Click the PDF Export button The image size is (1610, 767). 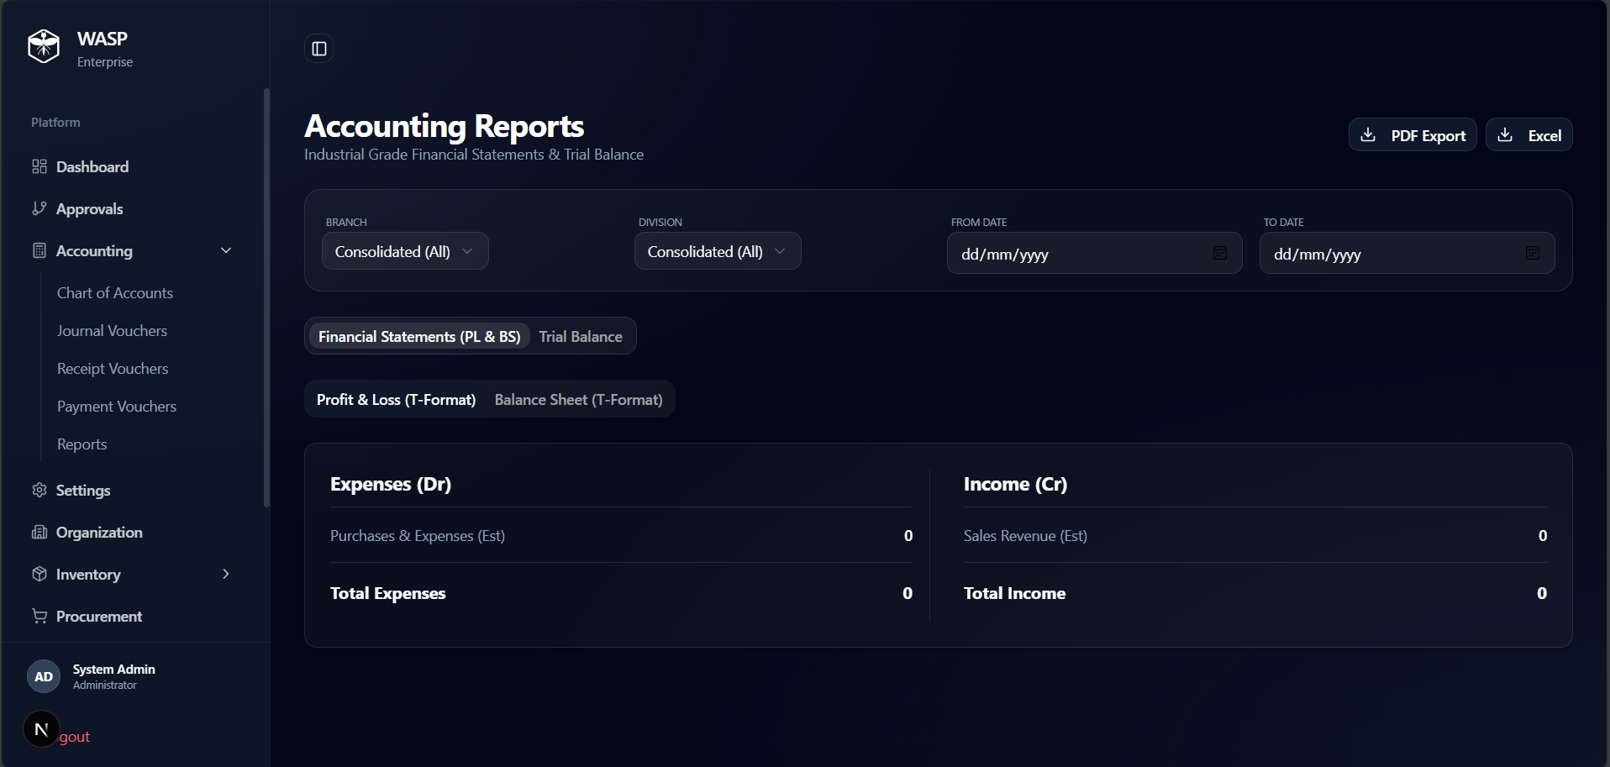[x=1412, y=135]
